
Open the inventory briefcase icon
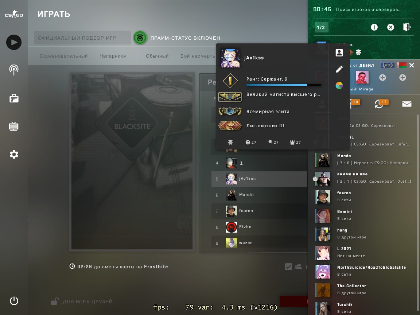pyautogui.click(x=14, y=98)
